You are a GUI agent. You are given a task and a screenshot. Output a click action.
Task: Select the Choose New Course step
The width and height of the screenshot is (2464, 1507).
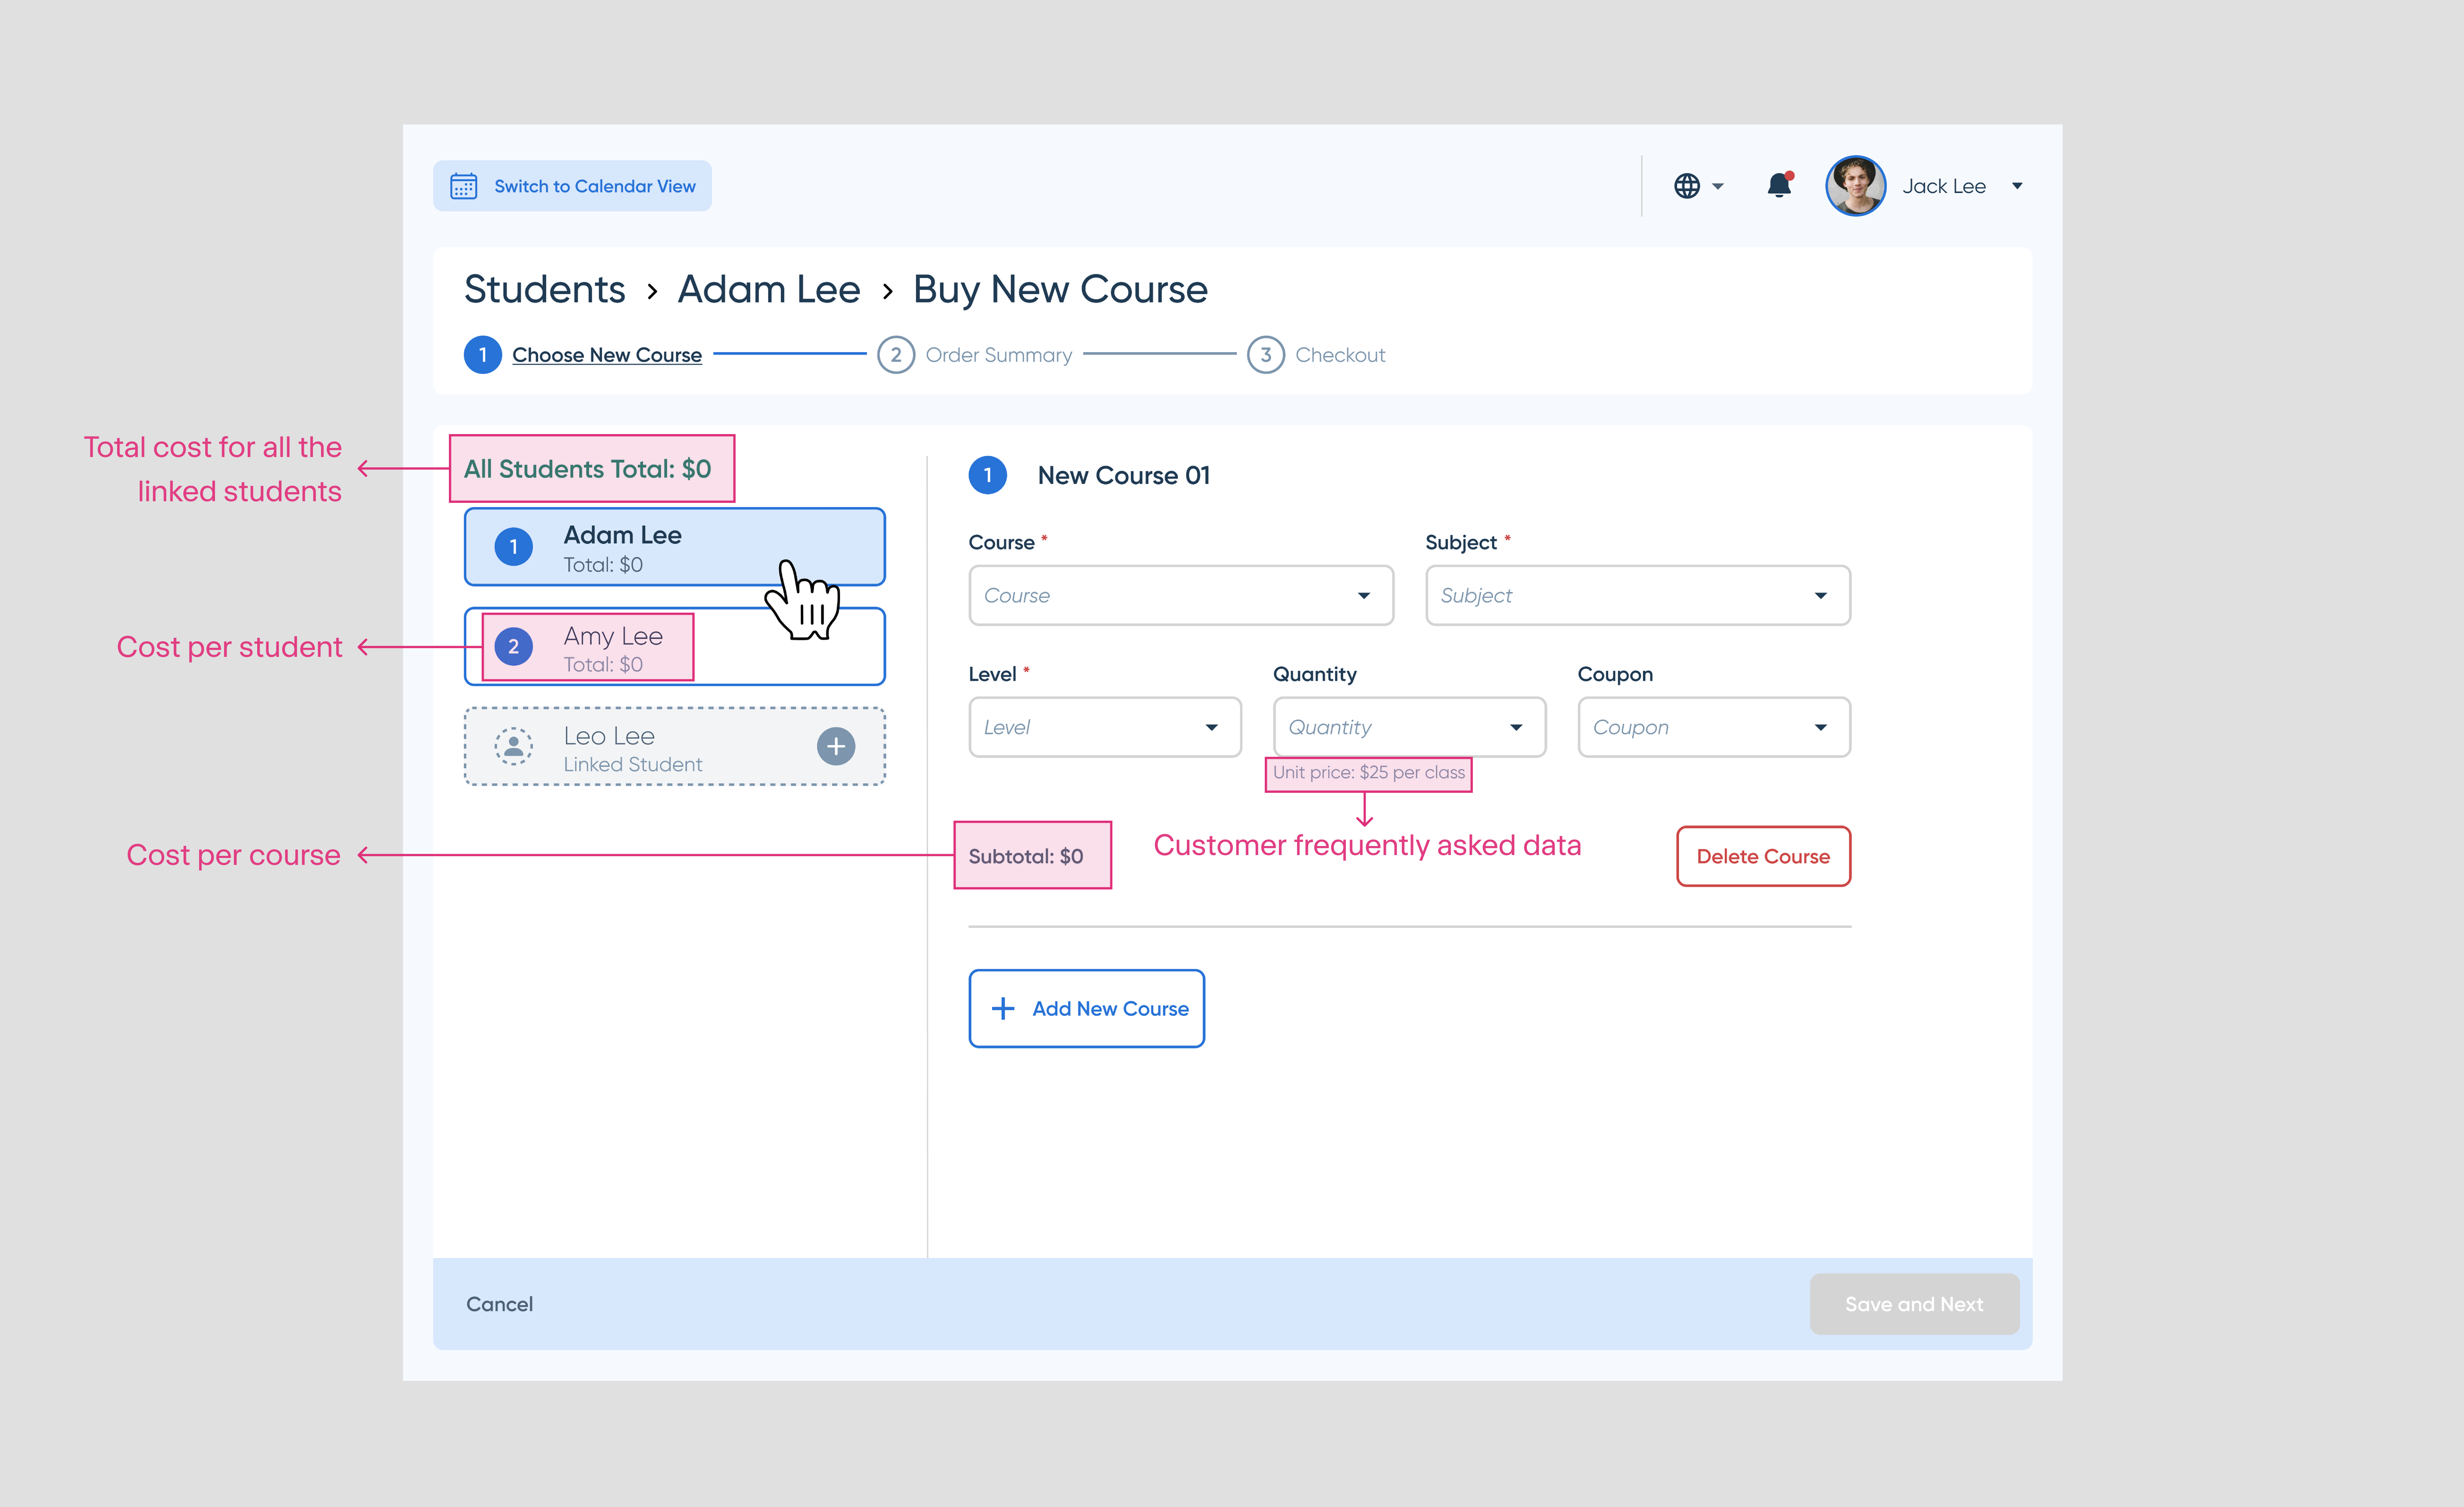607,355
